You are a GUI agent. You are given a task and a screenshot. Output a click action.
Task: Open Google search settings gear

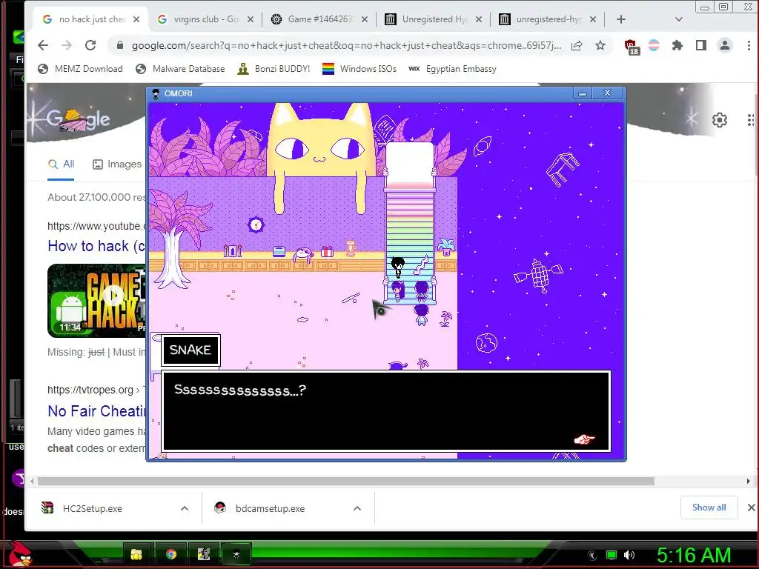pos(719,119)
